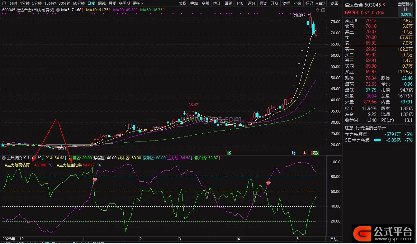The height and width of the screenshot is (244, 417).
Task: Click the diamond icon above the chart
Action: coord(317,10)
